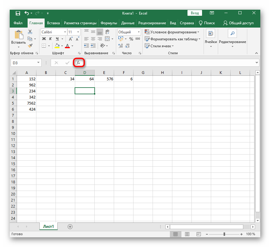Viewport: 270px width, 247px height.
Task: Click the Comma style 000 icon
Action: (x=138, y=39)
